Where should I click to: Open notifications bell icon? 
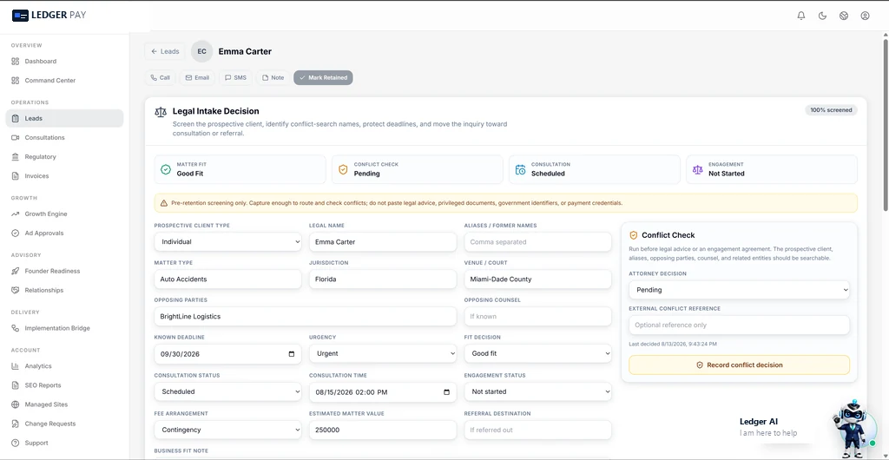[x=801, y=16]
